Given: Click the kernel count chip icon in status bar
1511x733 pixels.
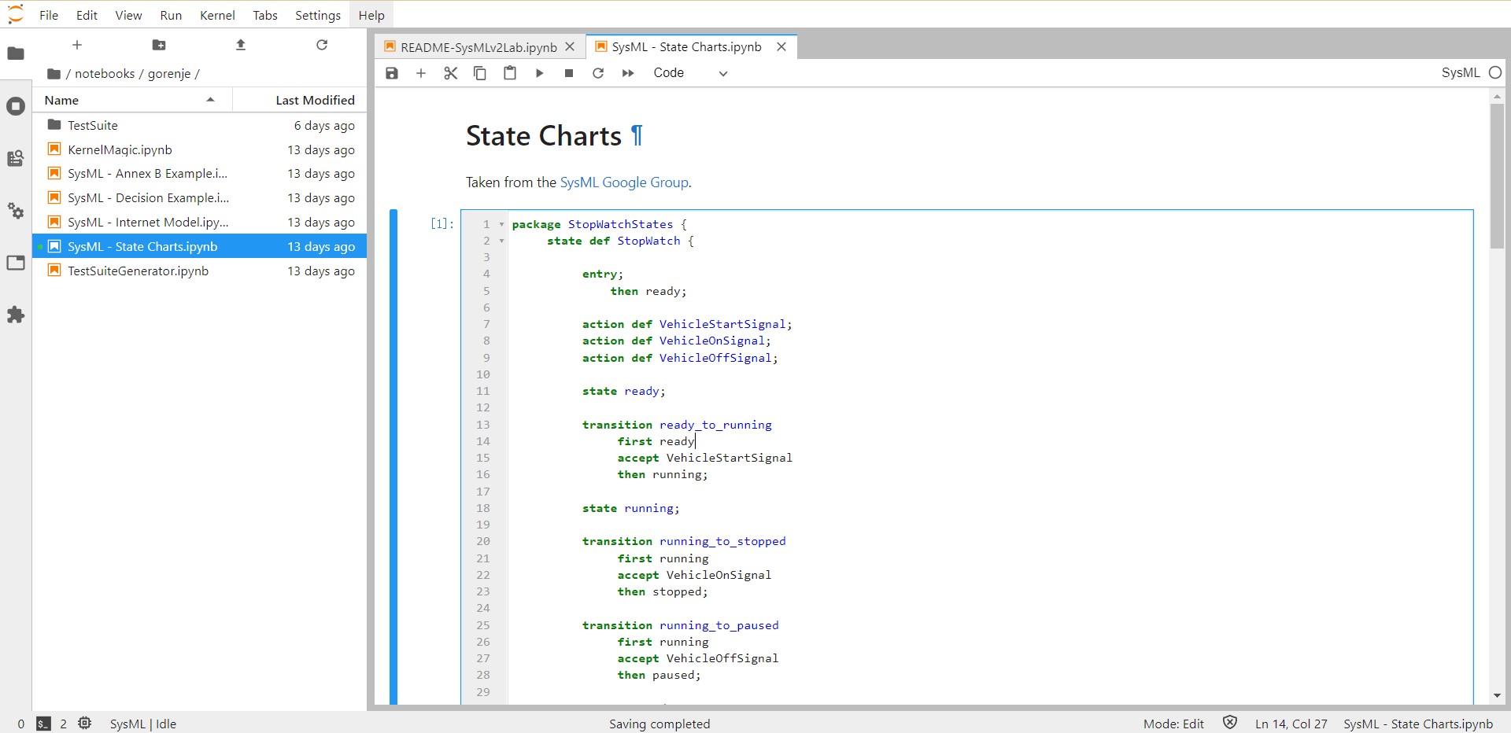Looking at the screenshot, I should coord(84,724).
